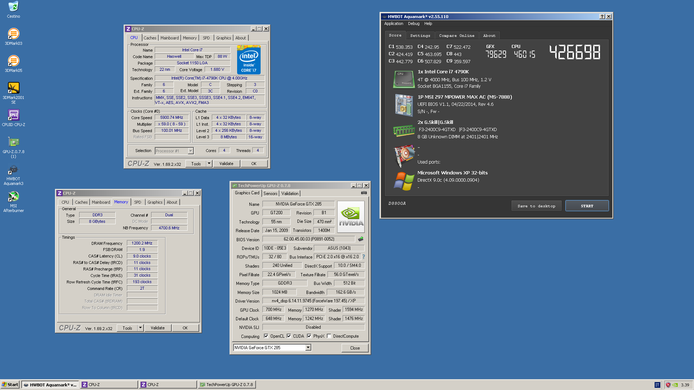This screenshot has height=390, width=694.
Task: Click the Windows logo icon in Aquamark
Action: pyautogui.click(x=404, y=181)
